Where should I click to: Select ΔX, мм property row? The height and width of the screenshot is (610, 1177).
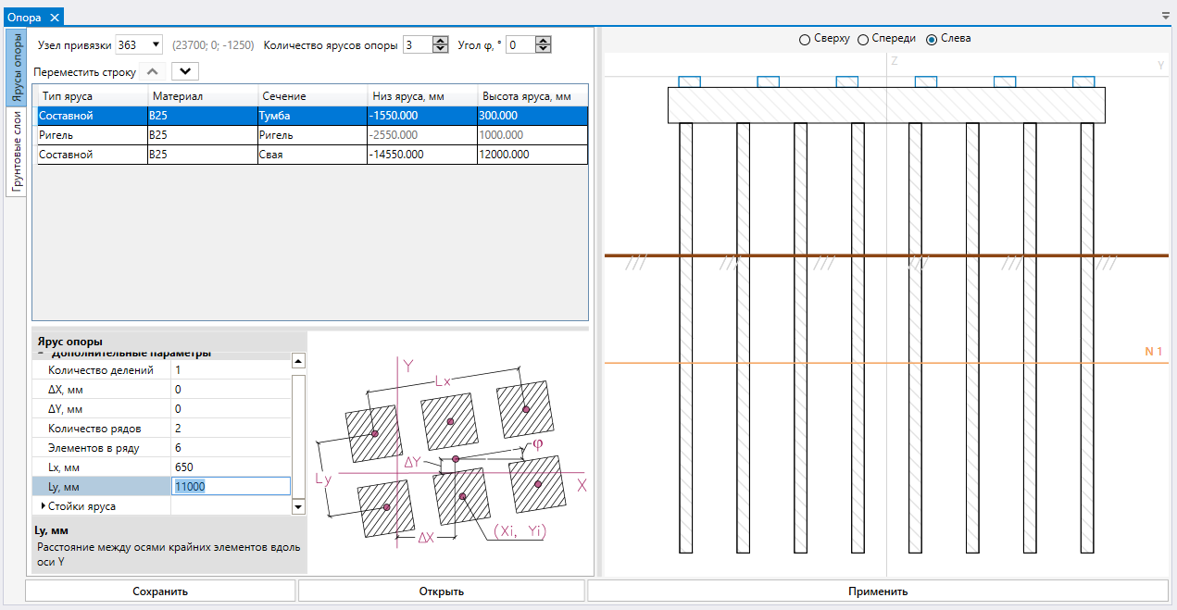coord(161,390)
